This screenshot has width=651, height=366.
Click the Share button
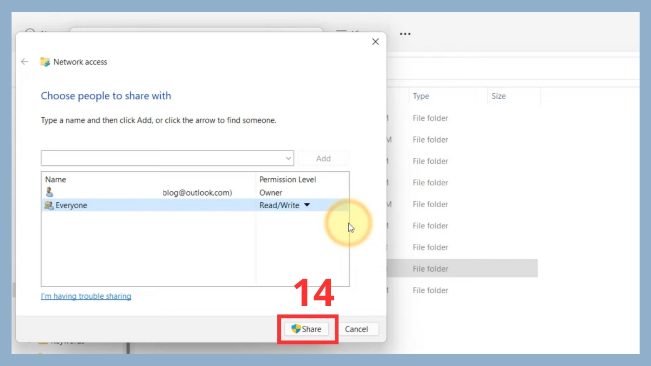tap(307, 329)
